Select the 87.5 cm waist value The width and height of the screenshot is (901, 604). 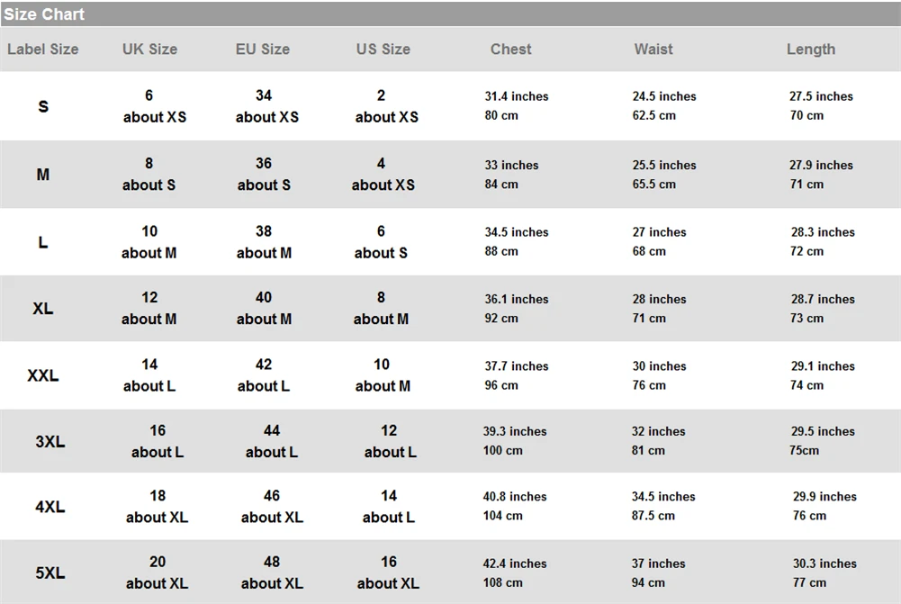653,516
